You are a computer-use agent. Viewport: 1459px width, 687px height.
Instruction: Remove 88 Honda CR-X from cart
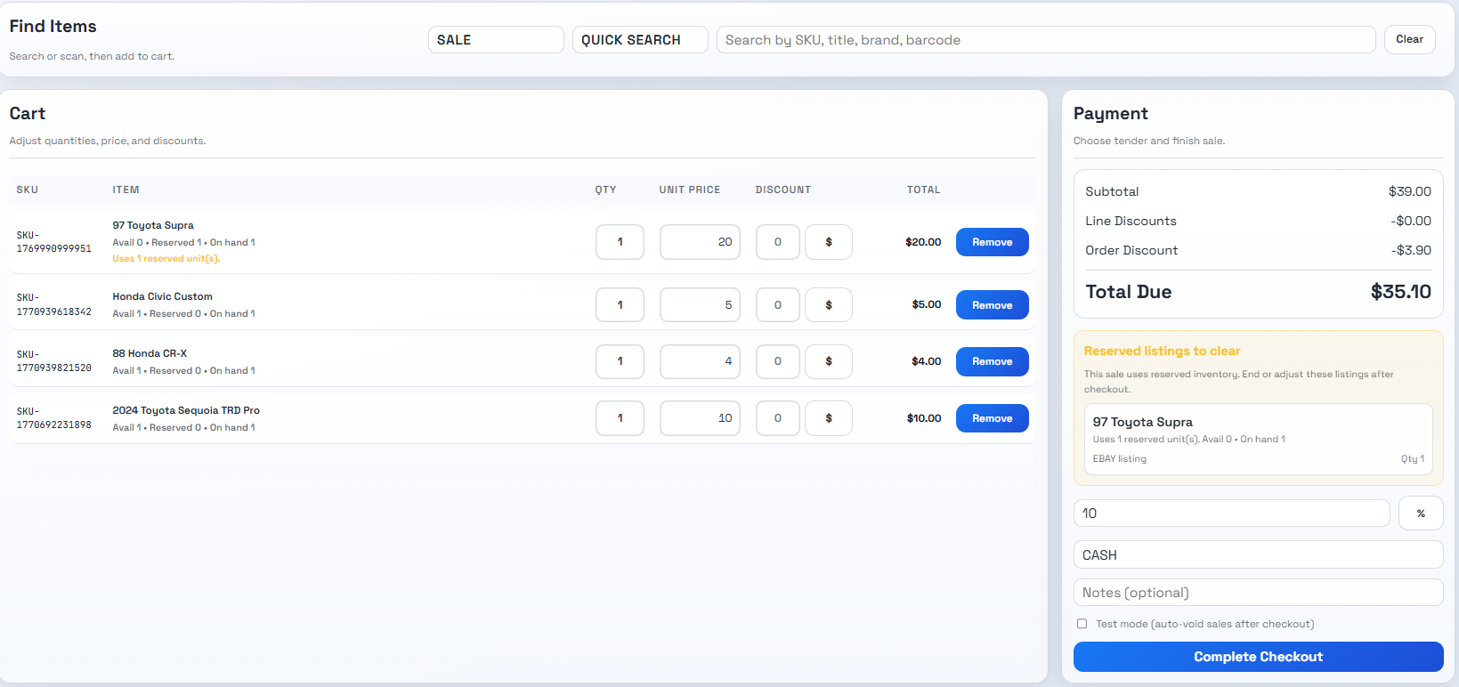point(993,361)
